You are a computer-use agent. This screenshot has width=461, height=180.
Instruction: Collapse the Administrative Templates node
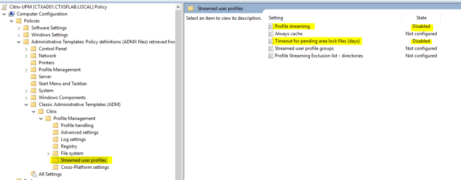point(19,42)
